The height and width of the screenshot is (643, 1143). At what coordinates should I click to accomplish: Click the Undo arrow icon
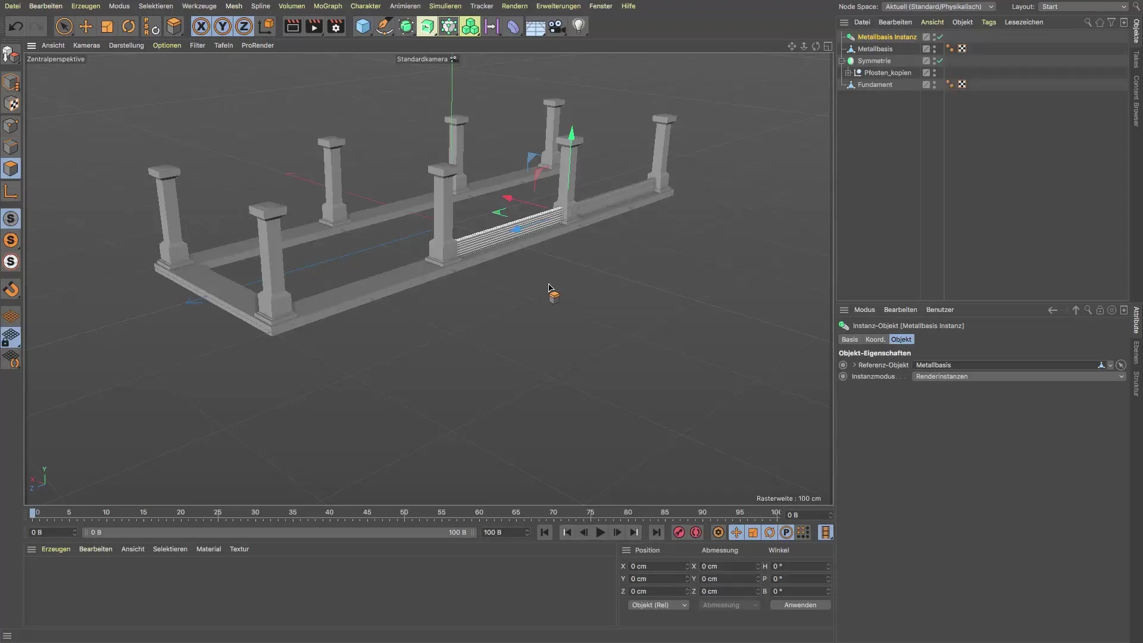tap(16, 26)
